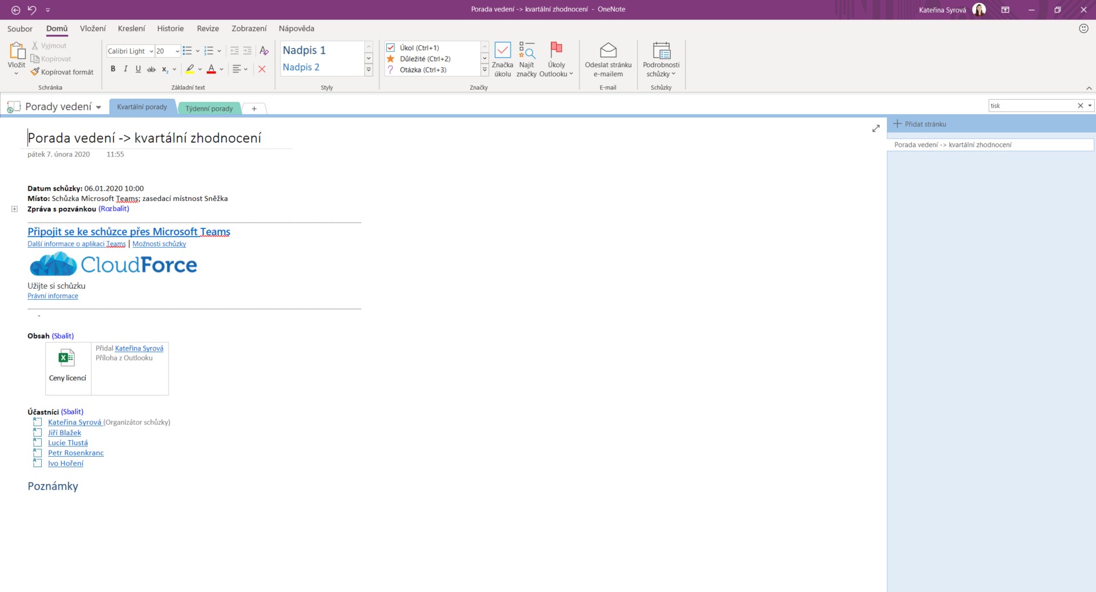Click the Kopírovat command

51,59
